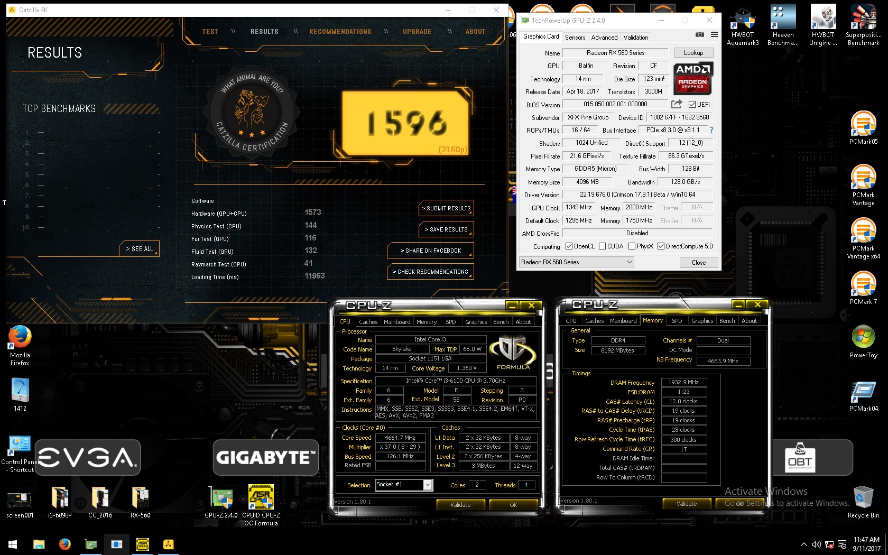This screenshot has height=555, width=888.
Task: Open HWBOT Unigine desktop icon
Action: pos(823,26)
